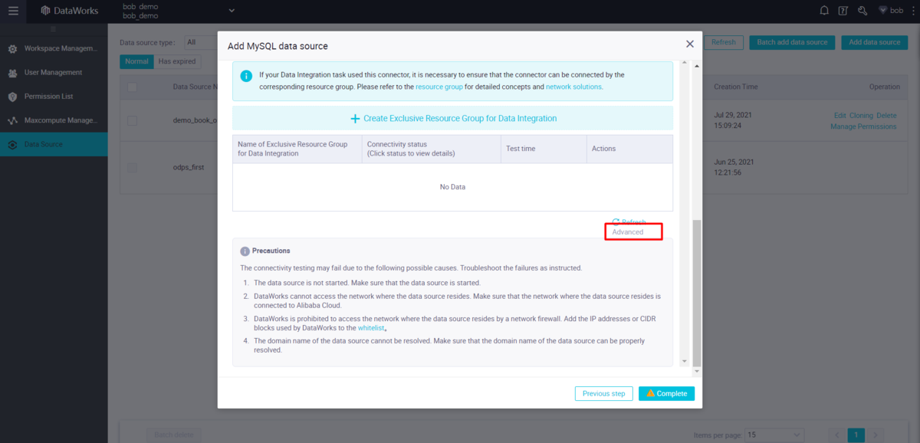Click Delete for demo_book data source
Viewport: 920px width, 443px height.
point(886,116)
